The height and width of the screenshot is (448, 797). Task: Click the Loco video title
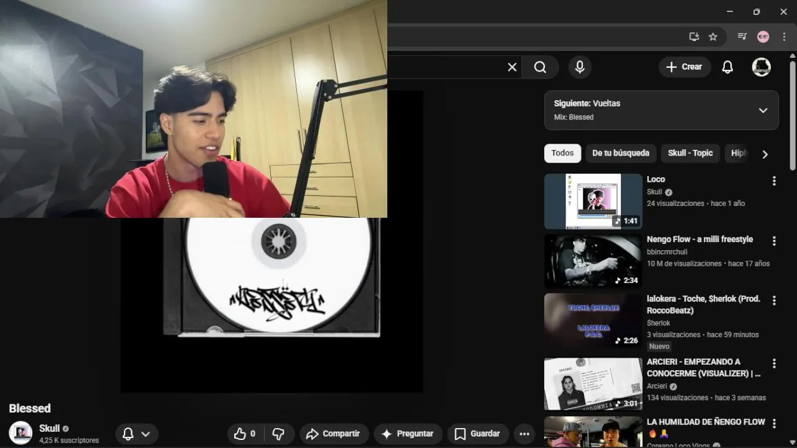[656, 179]
